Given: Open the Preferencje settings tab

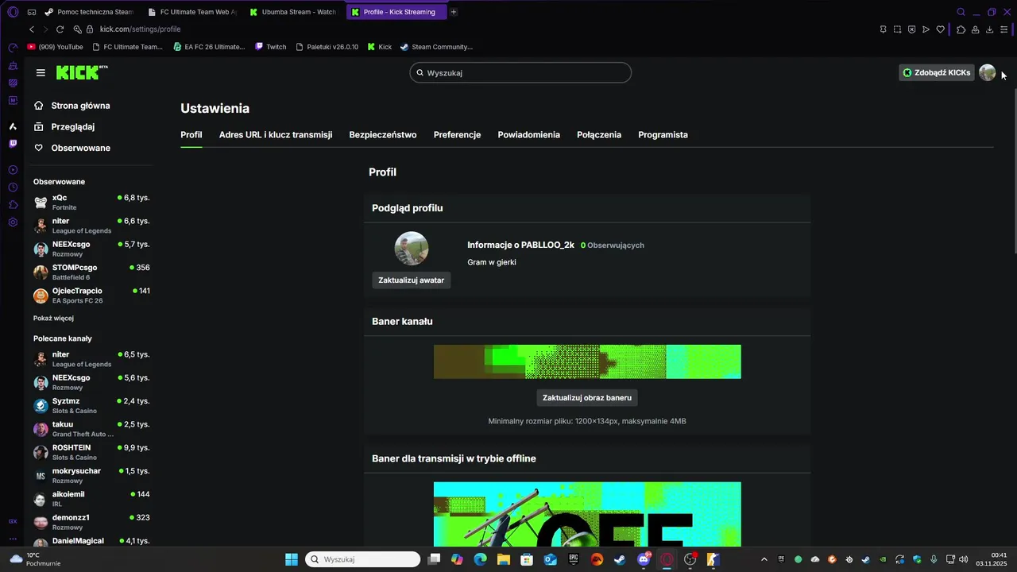Looking at the screenshot, I should coord(457,134).
